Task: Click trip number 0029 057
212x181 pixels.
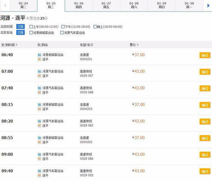Action: pyautogui.click(x=87, y=76)
